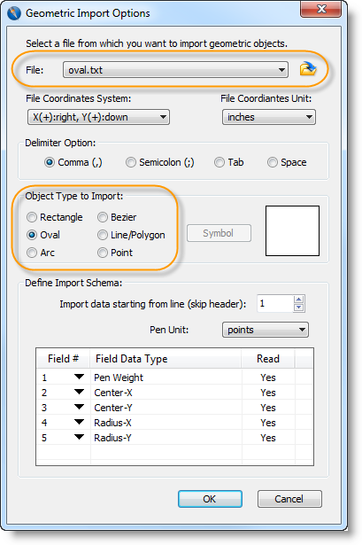Decrease the skip header line number
The height and width of the screenshot is (545, 362).
298,308
